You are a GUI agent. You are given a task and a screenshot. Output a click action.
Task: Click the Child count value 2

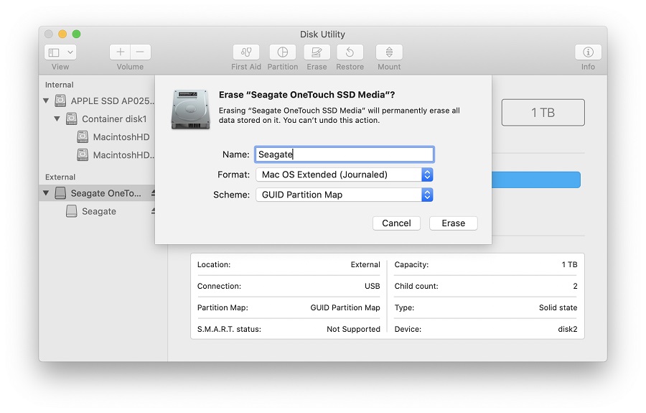575,286
